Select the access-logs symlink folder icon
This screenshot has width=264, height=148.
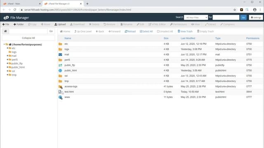click(61, 87)
